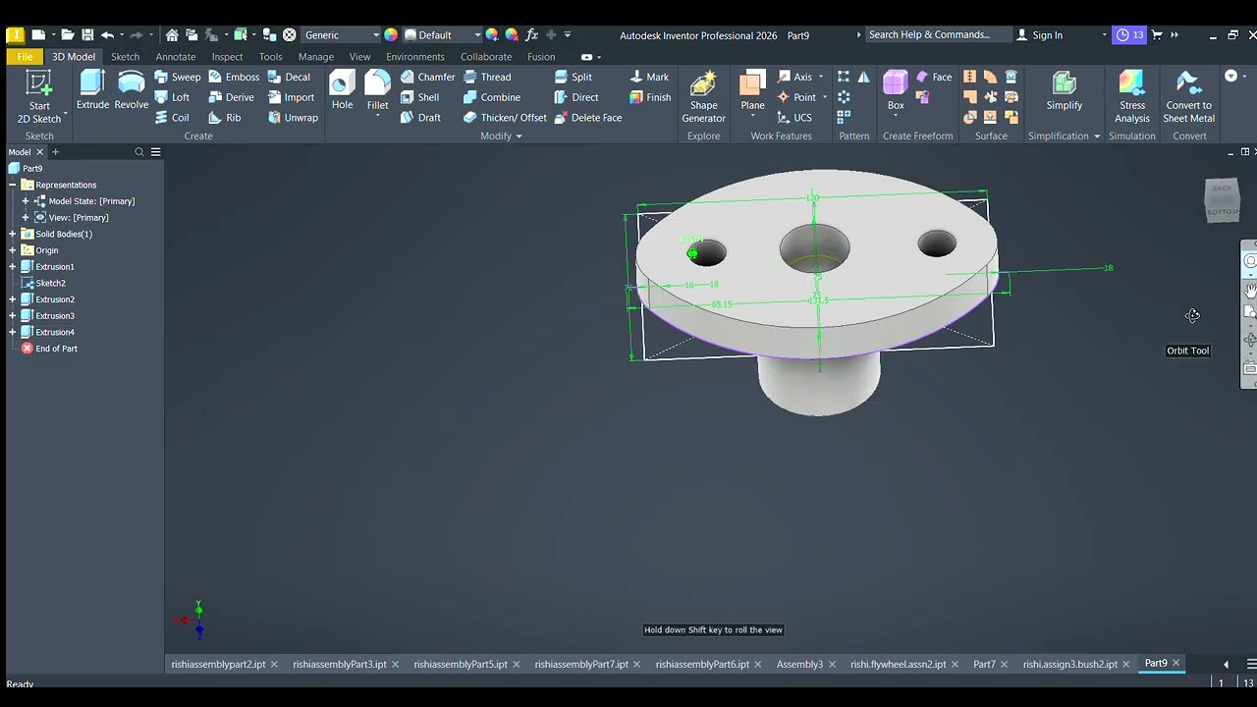Choose the Sweep tool
The width and height of the screenshot is (1257, 707).
pos(178,77)
